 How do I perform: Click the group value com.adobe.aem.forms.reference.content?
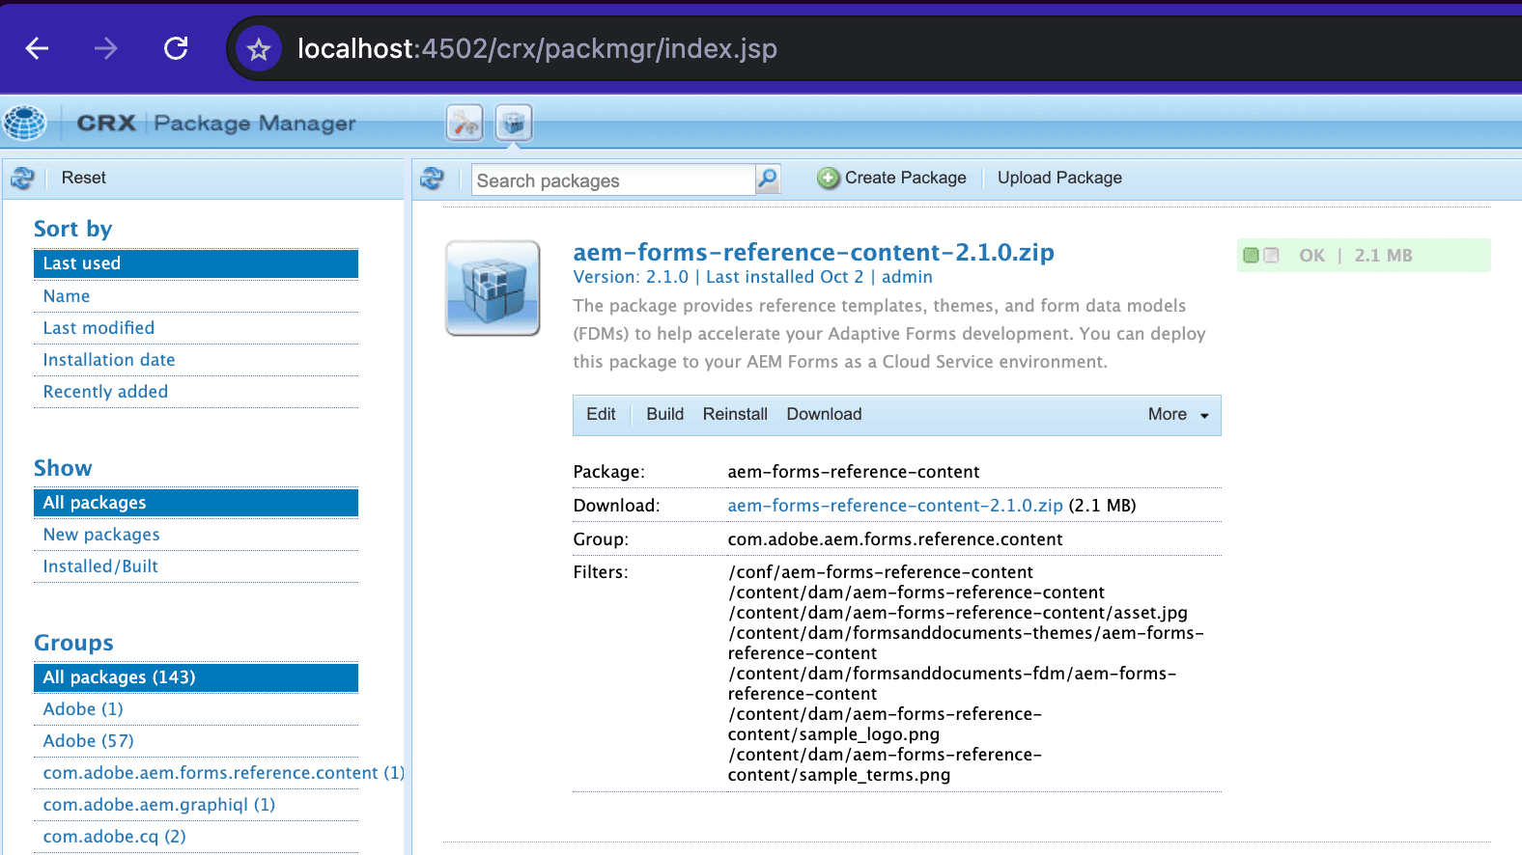click(894, 539)
